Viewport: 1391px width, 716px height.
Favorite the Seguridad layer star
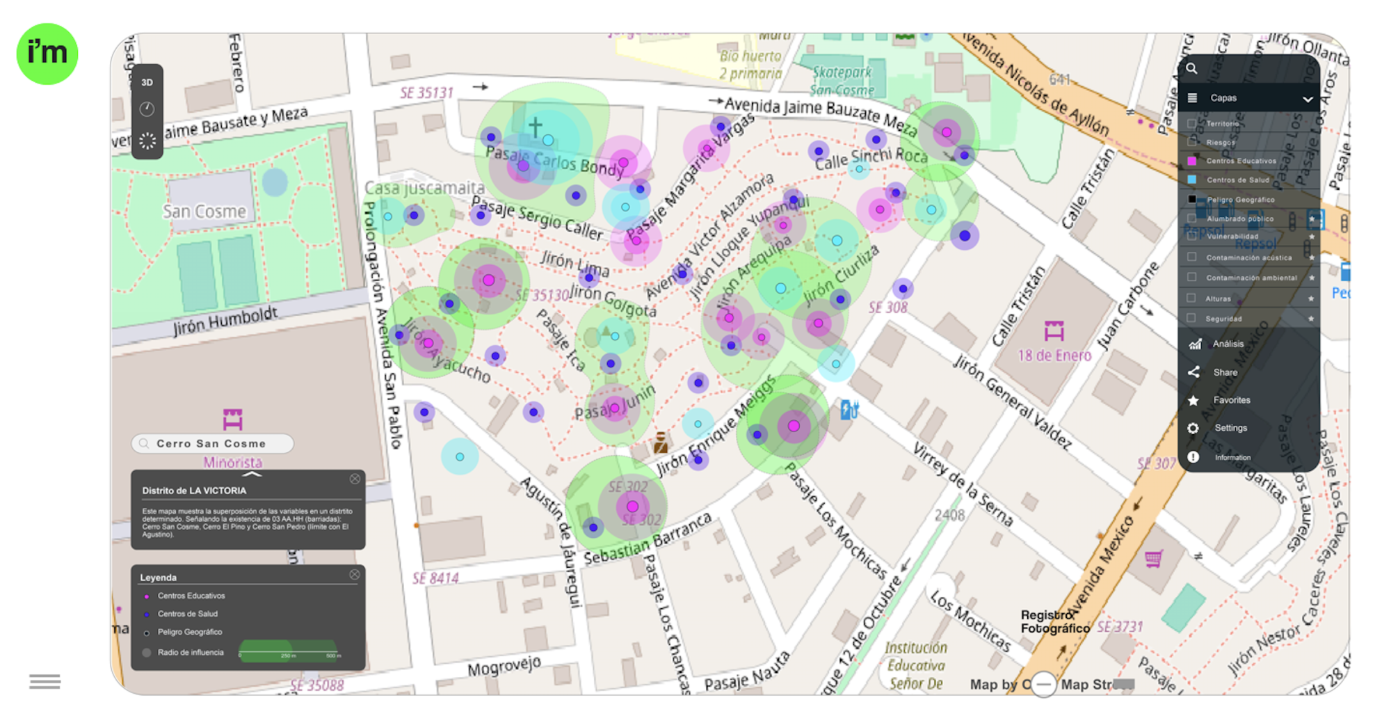point(1312,319)
